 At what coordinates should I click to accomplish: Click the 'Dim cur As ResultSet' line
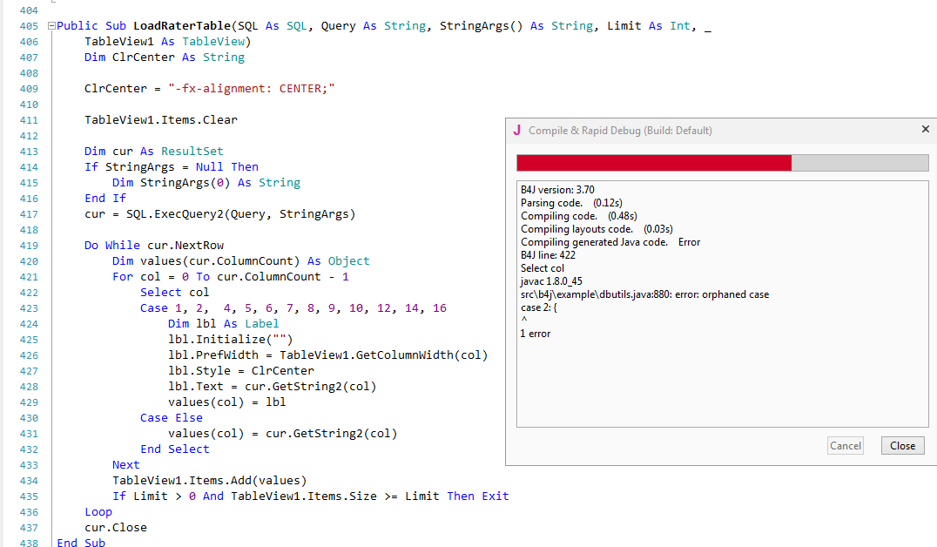[x=153, y=152]
